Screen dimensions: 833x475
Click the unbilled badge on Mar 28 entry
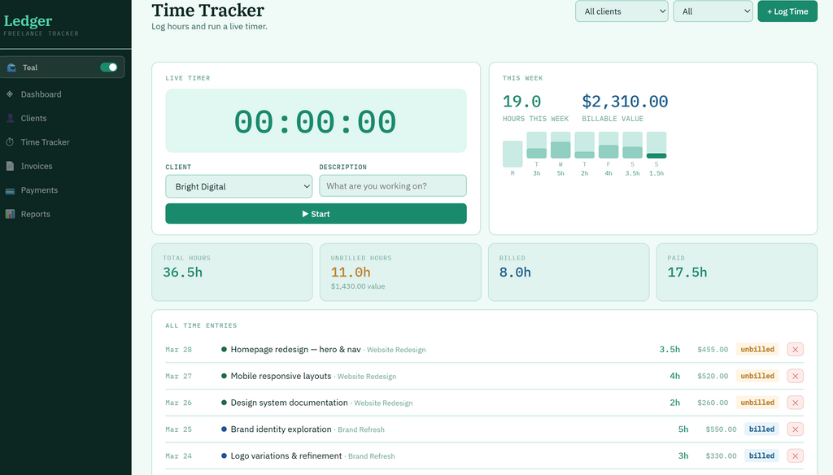pos(757,349)
